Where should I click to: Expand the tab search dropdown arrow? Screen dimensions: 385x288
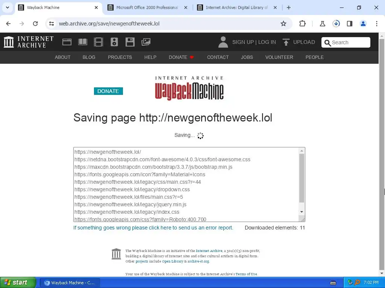point(8,7)
